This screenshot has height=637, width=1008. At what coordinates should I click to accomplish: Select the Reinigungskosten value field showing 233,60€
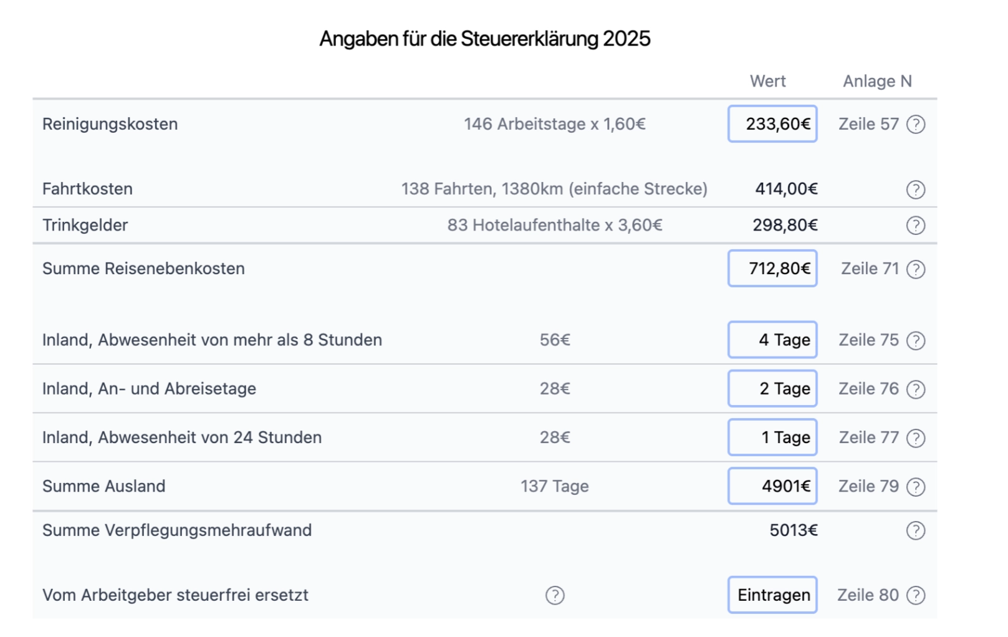tap(772, 124)
